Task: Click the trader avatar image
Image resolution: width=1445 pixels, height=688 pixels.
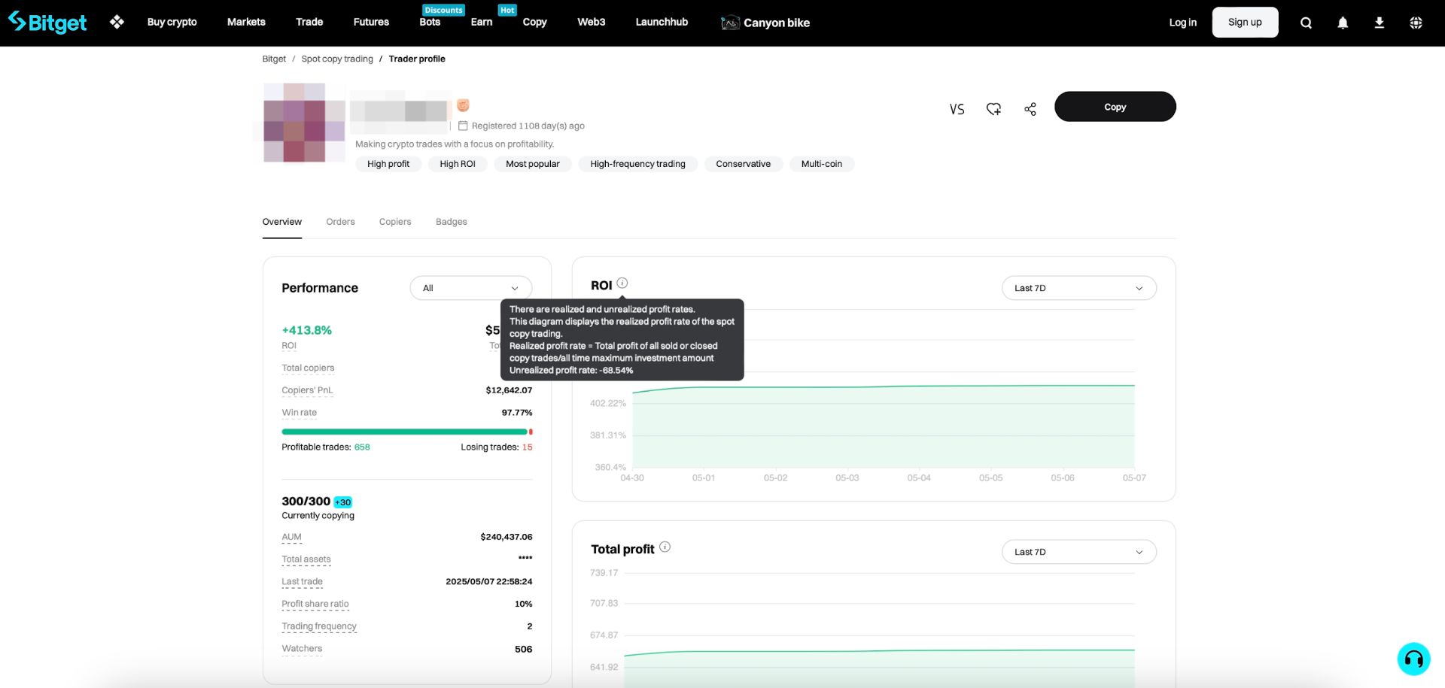Action: pos(303,122)
